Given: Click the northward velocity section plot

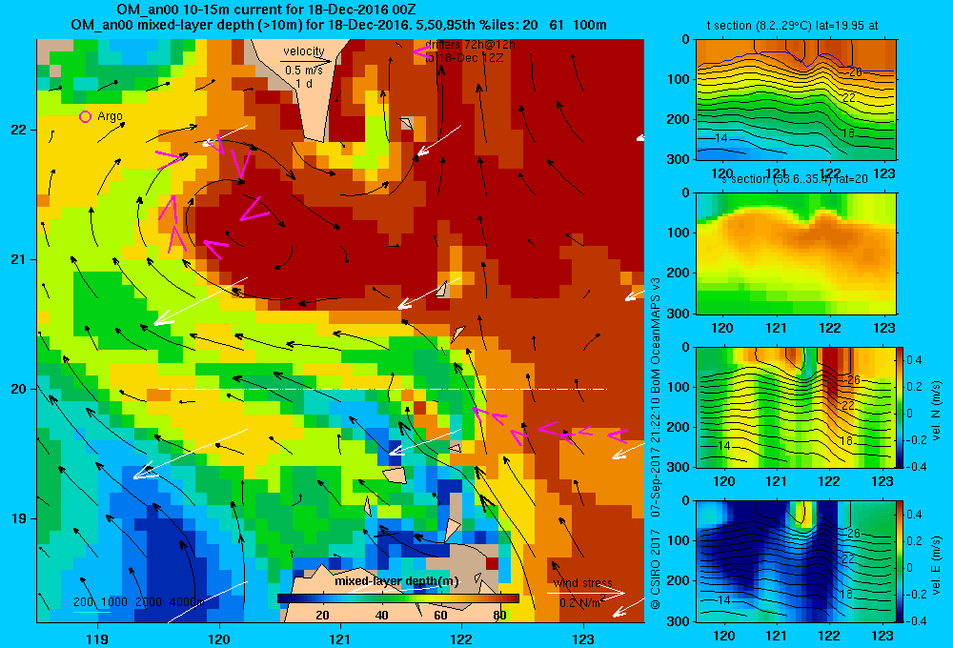Looking at the screenshot, I should (796, 407).
